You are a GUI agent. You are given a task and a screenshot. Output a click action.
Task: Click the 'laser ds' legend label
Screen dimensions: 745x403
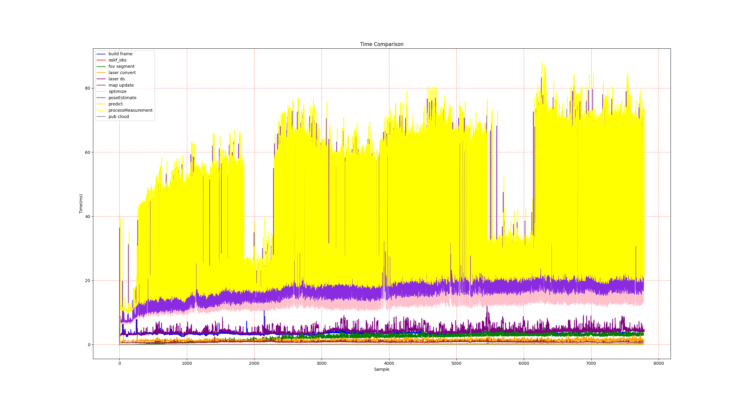(x=116, y=79)
